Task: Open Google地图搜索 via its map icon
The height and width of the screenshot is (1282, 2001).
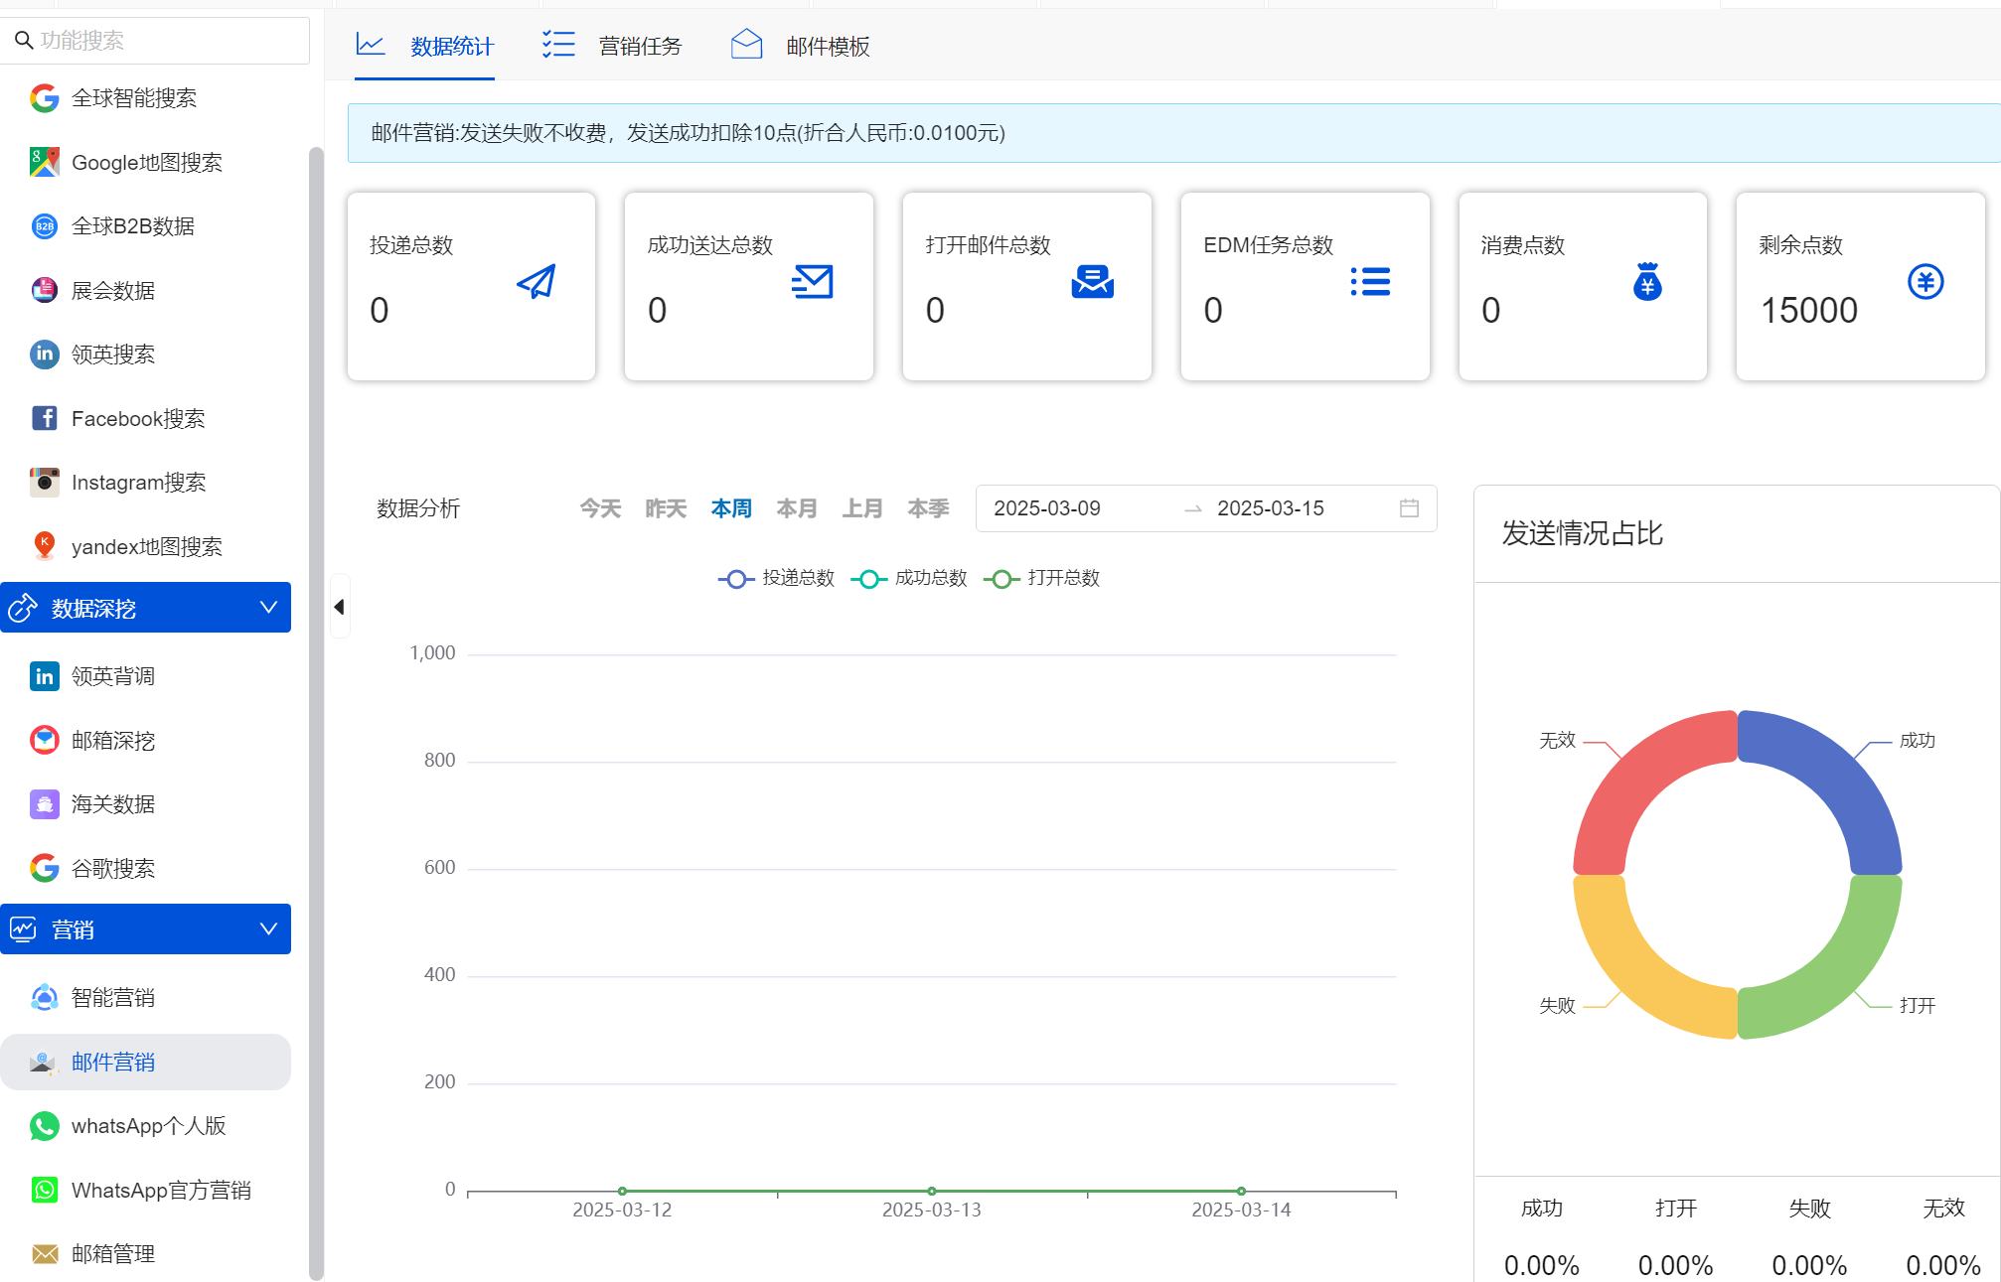Action: point(44,162)
